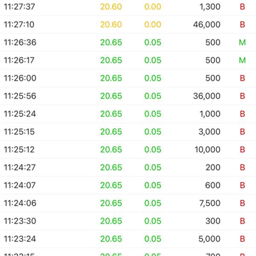Click the 0.05 change at 11:24:07
This screenshot has width=256, height=256.
153,185
